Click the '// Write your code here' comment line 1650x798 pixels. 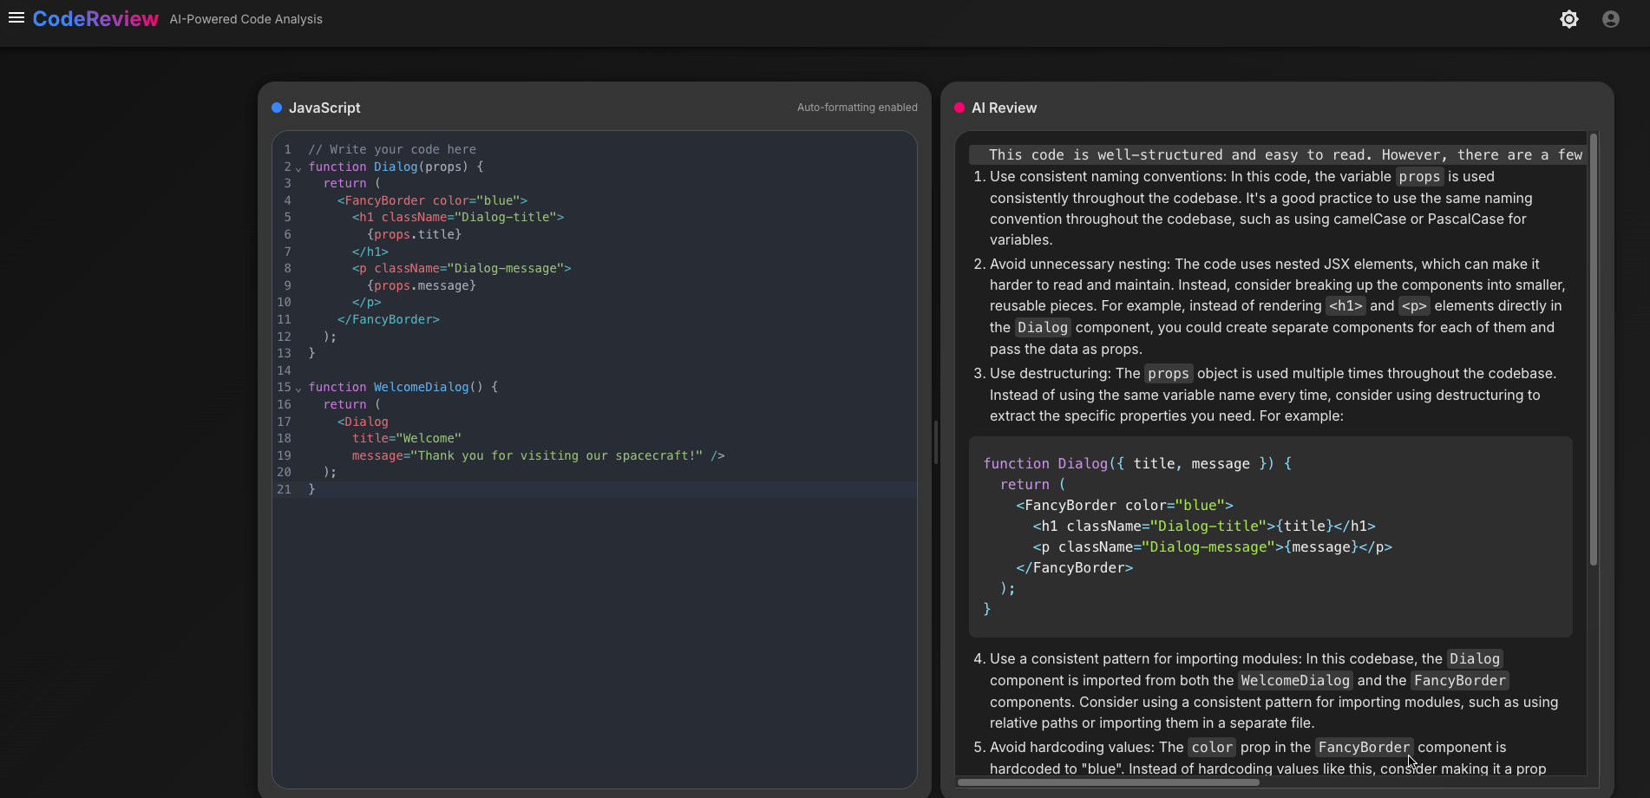pyautogui.click(x=392, y=149)
